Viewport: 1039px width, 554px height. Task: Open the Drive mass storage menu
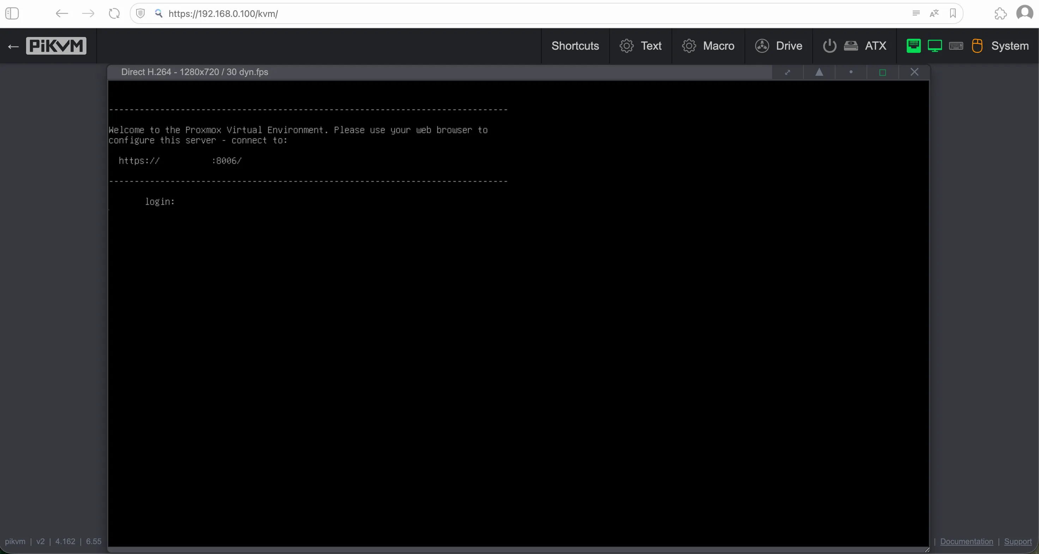pyautogui.click(x=778, y=46)
